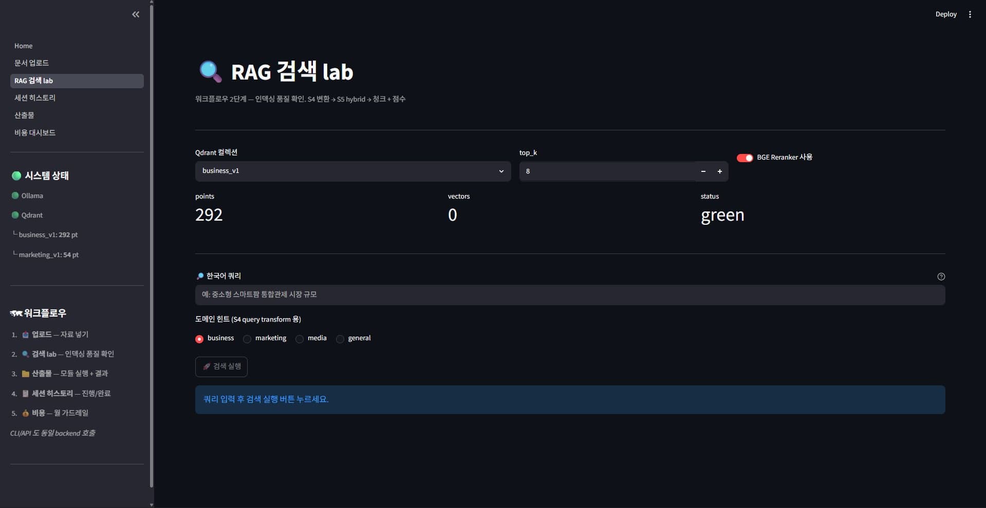The width and height of the screenshot is (986, 508).
Task: Click the 워크플로우 2단계 subtitle text
Action: coord(300,99)
